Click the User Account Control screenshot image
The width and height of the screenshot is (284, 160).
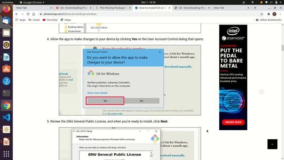pyautogui.click(x=130, y=80)
